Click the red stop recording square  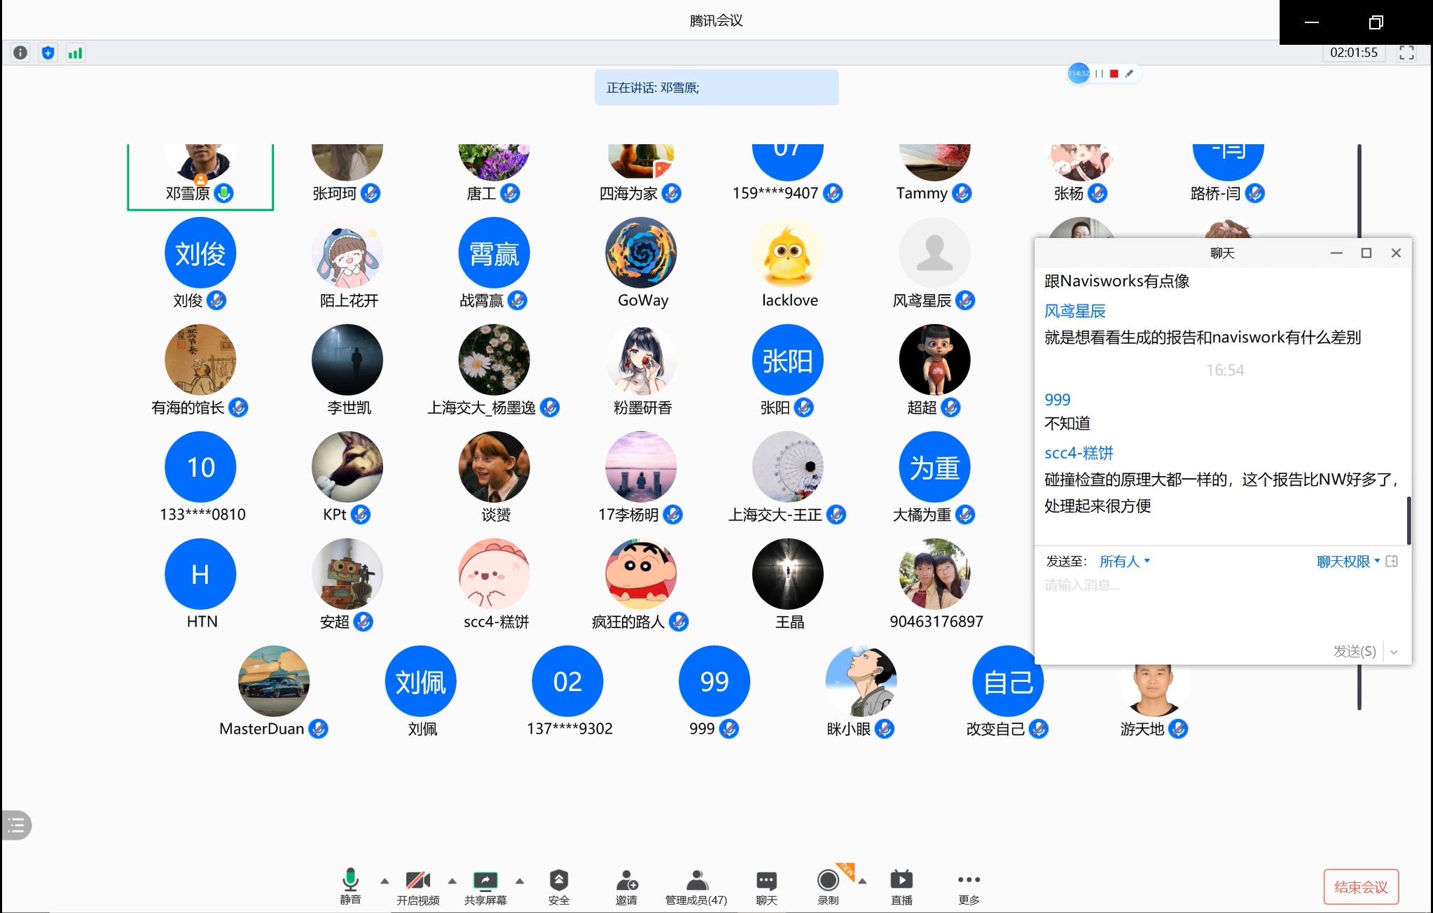[x=1114, y=74]
